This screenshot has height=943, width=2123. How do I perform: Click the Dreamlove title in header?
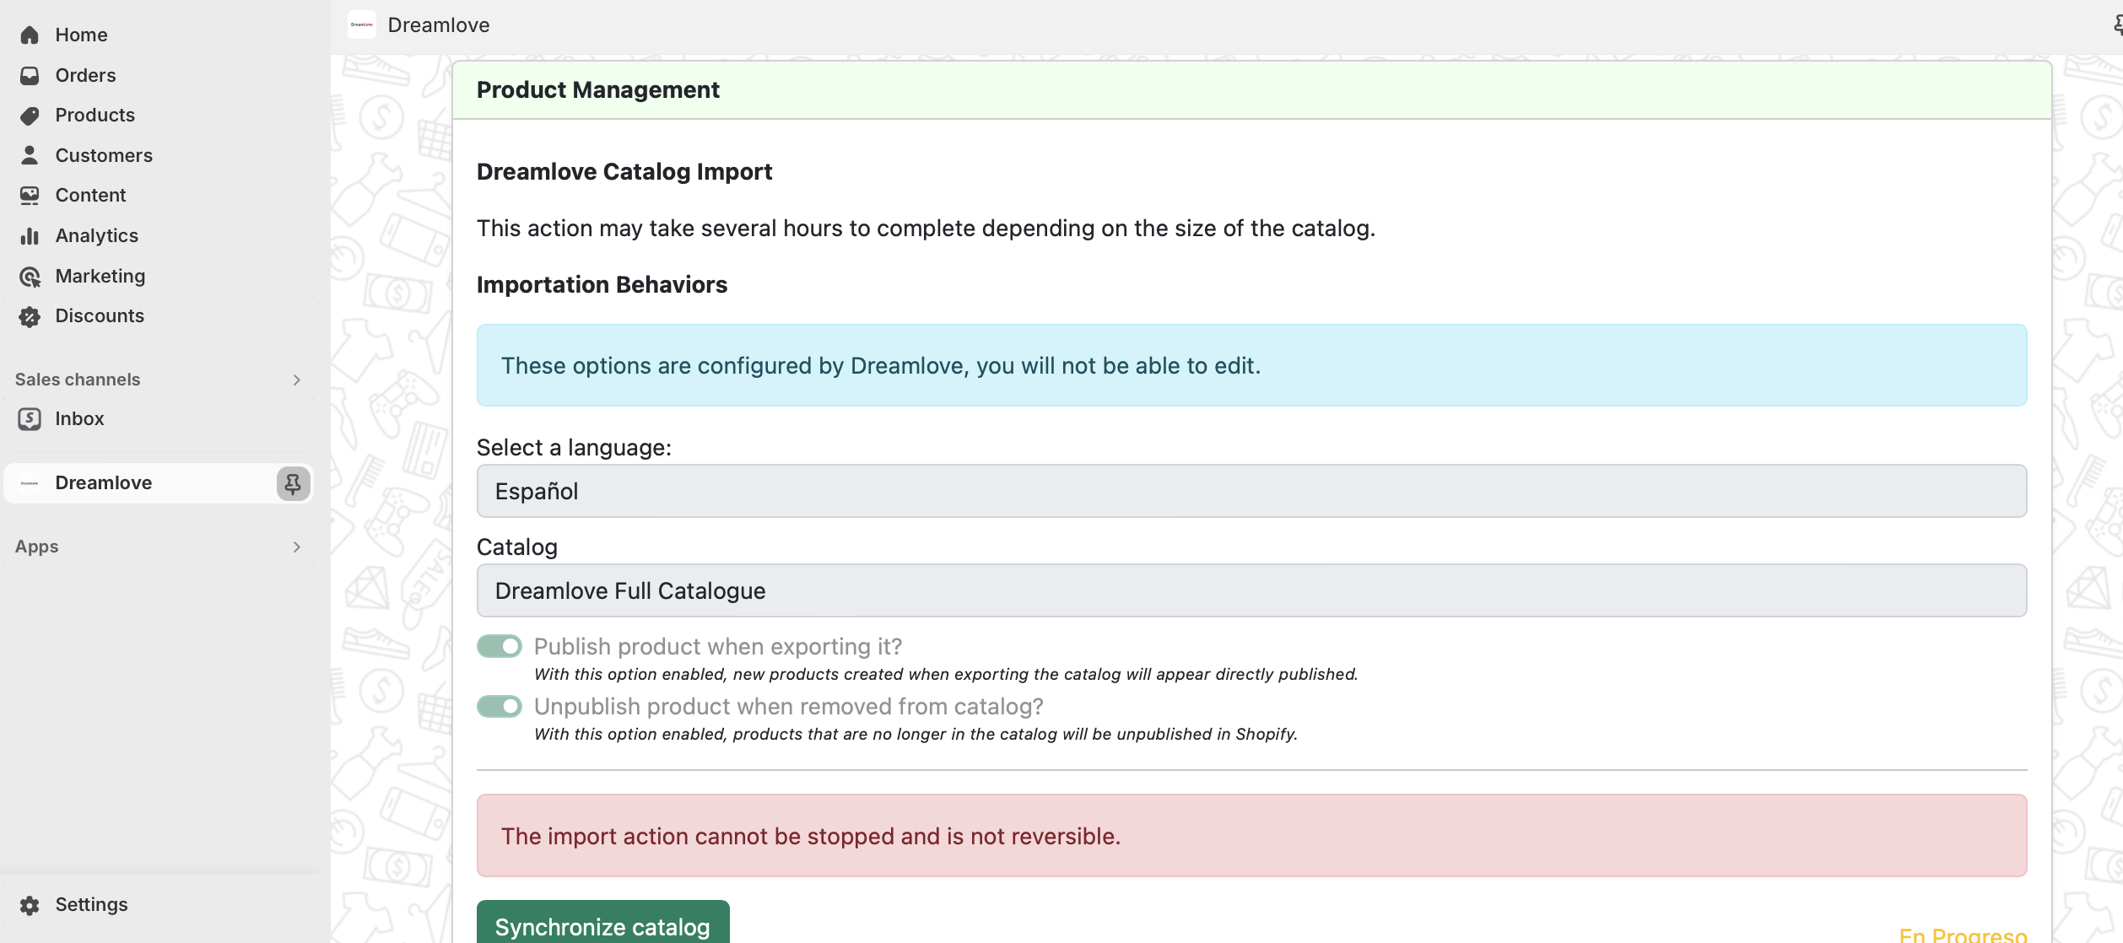pyautogui.click(x=439, y=24)
